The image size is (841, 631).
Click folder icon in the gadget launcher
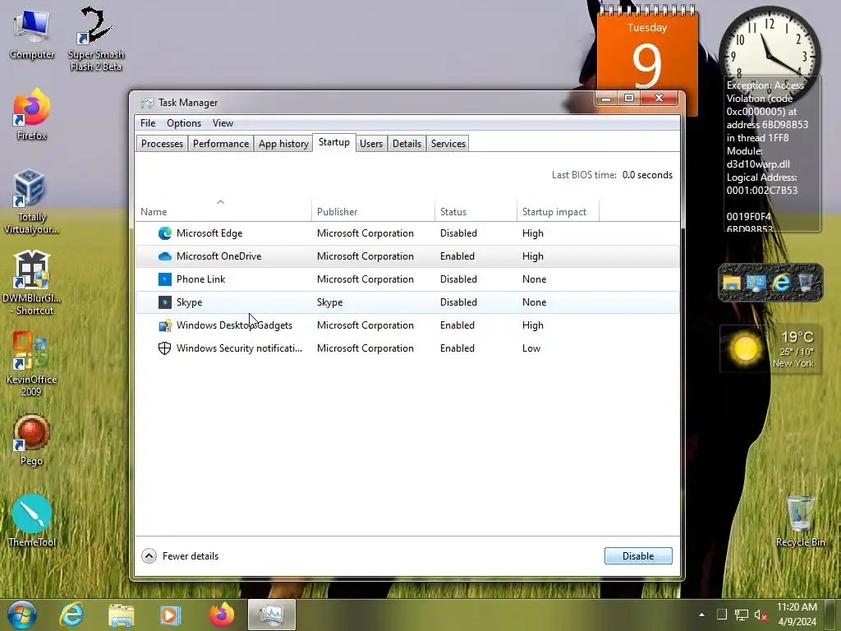(732, 283)
